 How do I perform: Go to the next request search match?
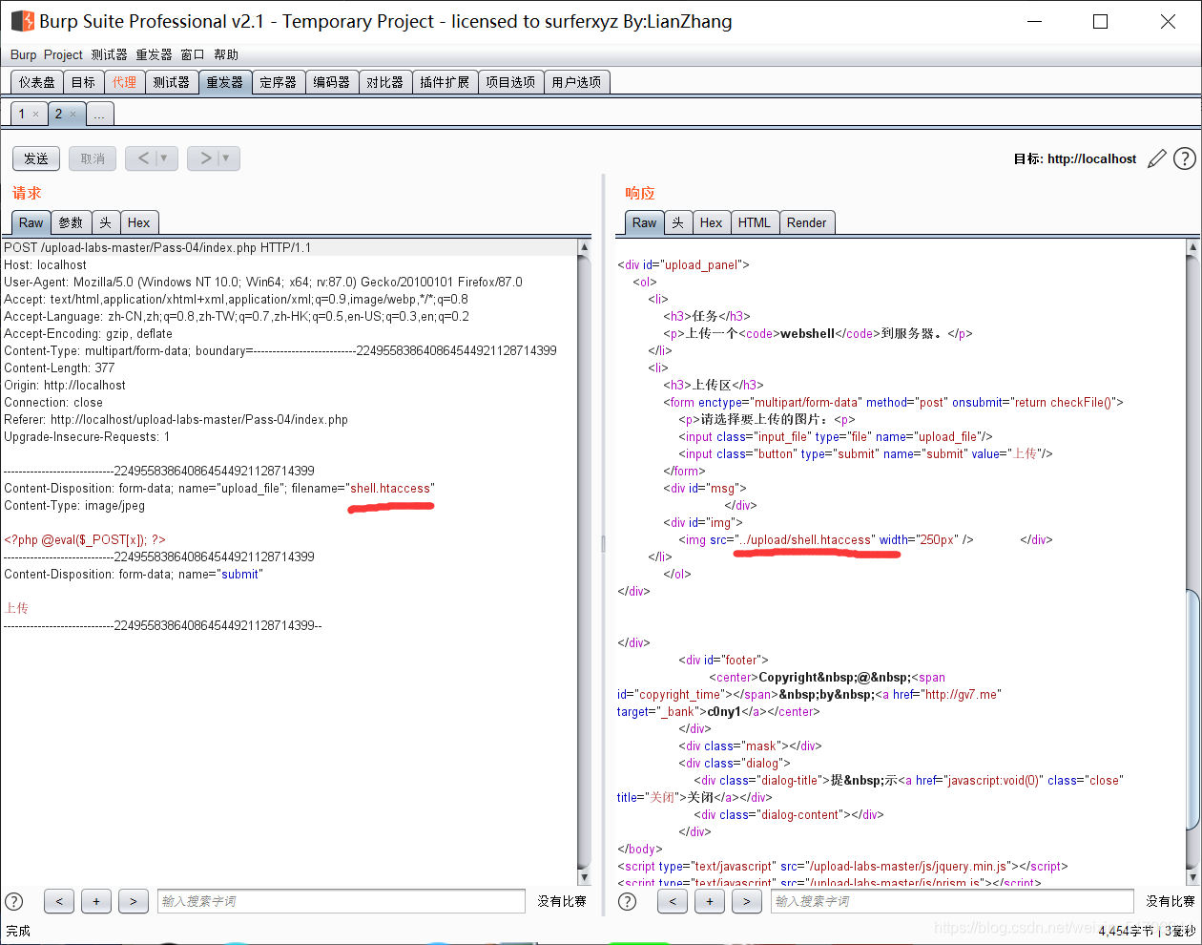(x=134, y=901)
